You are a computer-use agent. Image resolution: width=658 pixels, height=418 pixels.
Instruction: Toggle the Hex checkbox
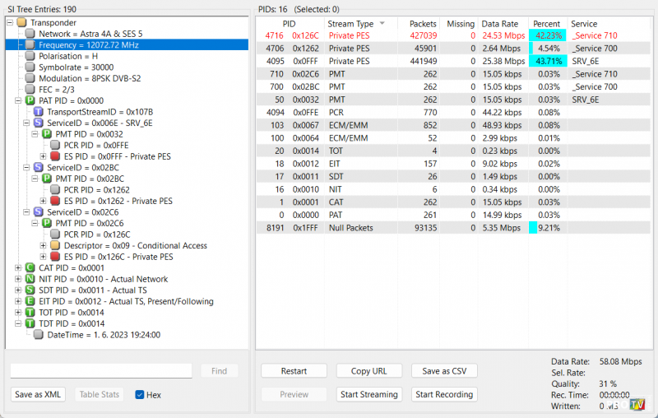140,395
